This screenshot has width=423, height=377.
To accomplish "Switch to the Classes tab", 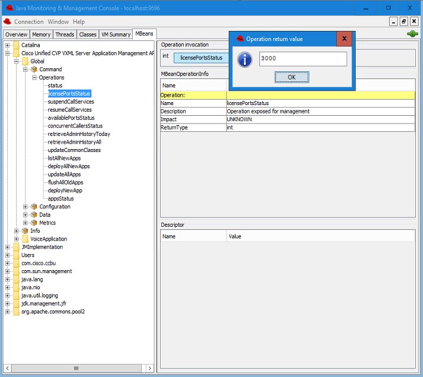I will coord(87,34).
